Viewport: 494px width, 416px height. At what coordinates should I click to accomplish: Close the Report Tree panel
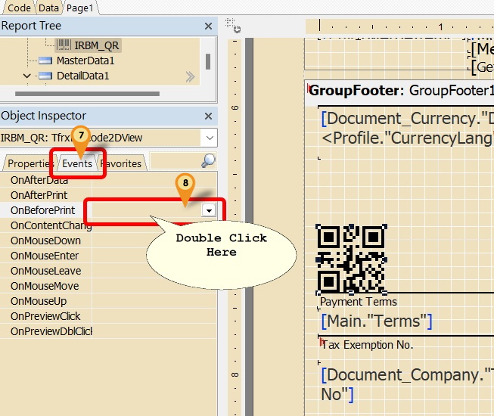coord(209,26)
